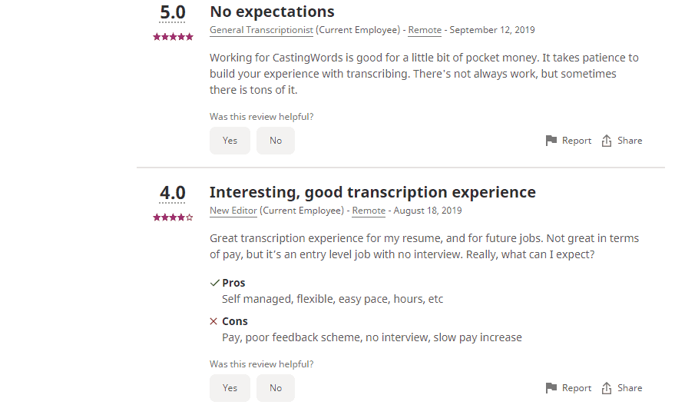Click the flag icon on the September review
This screenshot has width=675, height=405.
coord(551,141)
